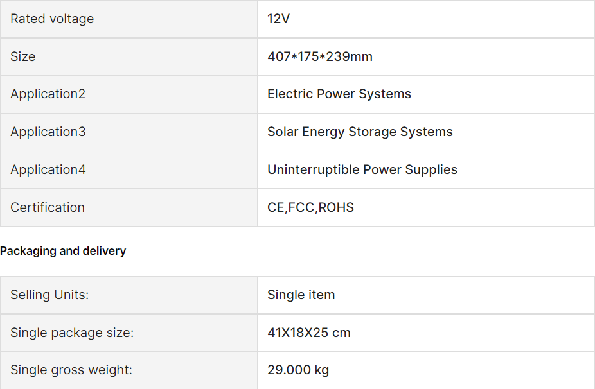This screenshot has height=389, width=595.
Task: Select the Solar Energy Storage Systems text
Action: [x=360, y=132]
